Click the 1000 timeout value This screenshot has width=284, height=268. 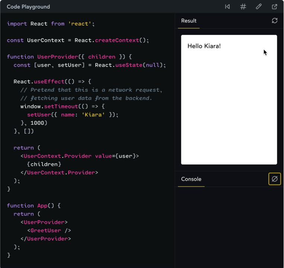tap(37, 123)
